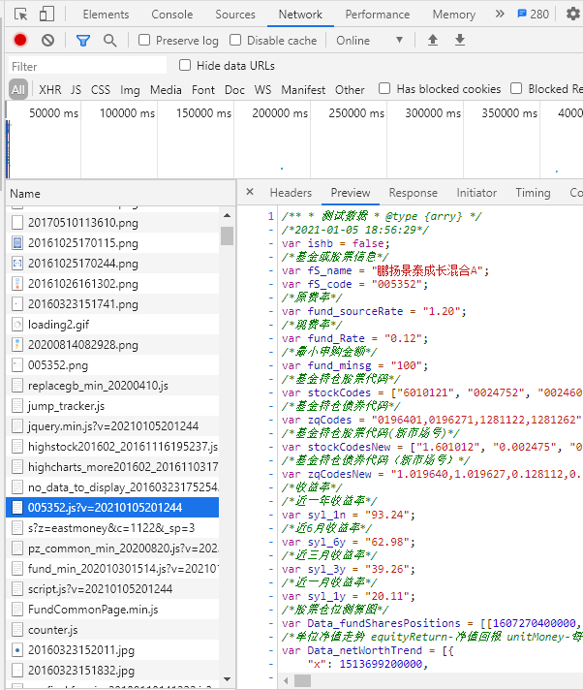583x690 pixels.
Task: Enable the Preserve log checkbox
Action: click(144, 40)
